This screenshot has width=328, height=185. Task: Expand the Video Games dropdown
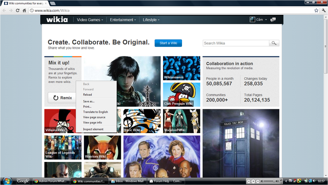point(90,20)
